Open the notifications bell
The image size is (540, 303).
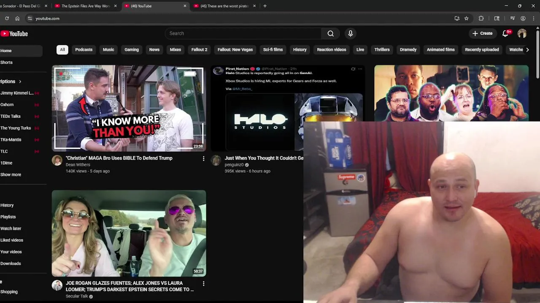(x=505, y=34)
